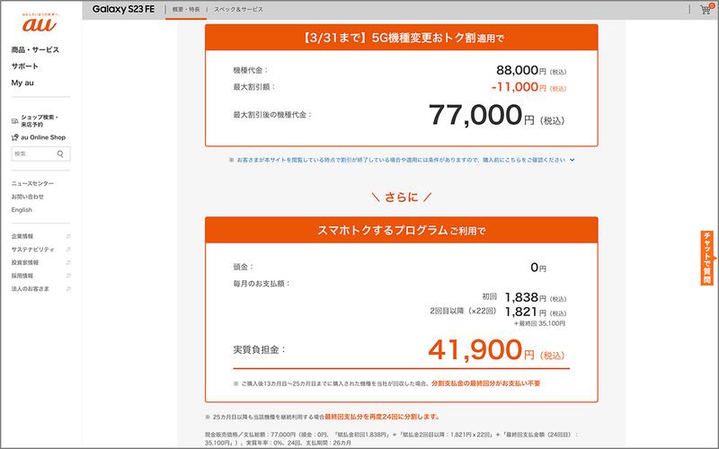This screenshot has height=449, width=719.
Task: Click the さらに heading
Action: tap(401, 197)
